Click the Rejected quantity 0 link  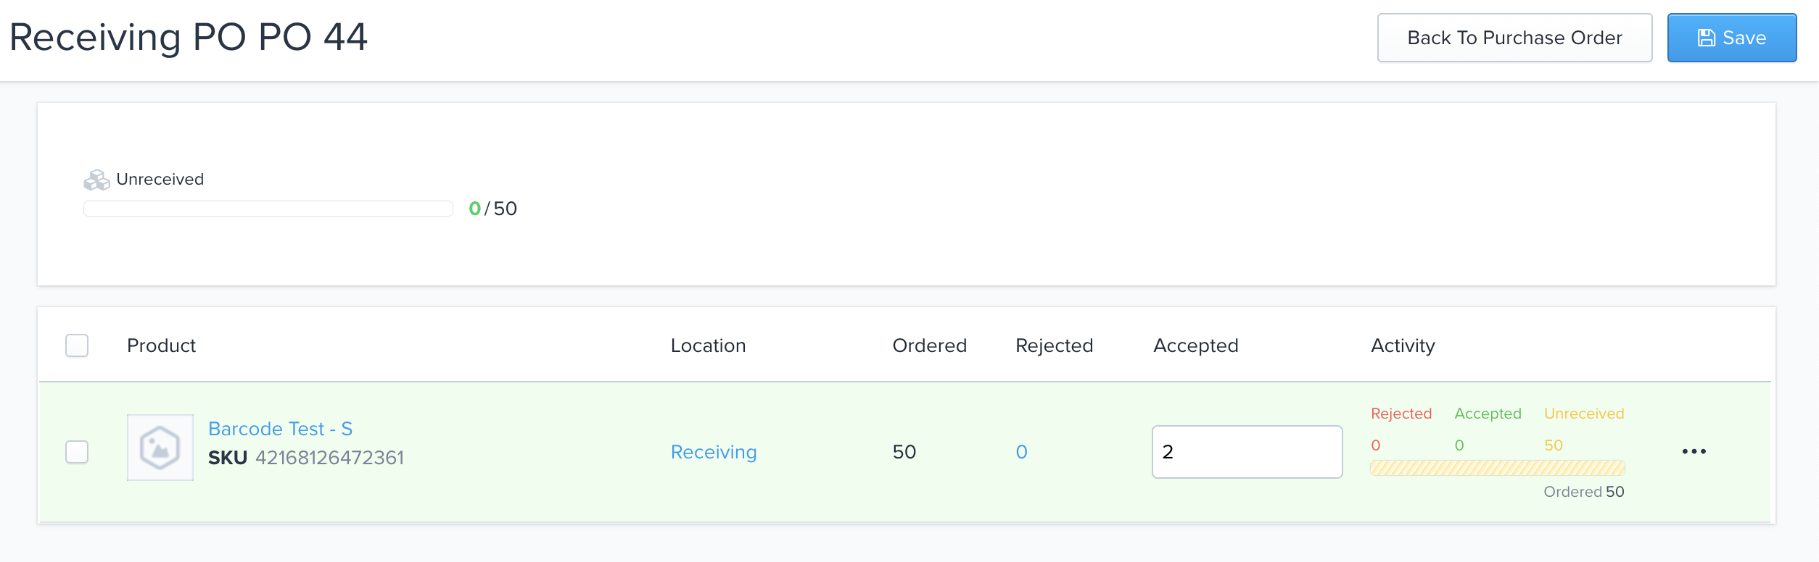point(1021,452)
